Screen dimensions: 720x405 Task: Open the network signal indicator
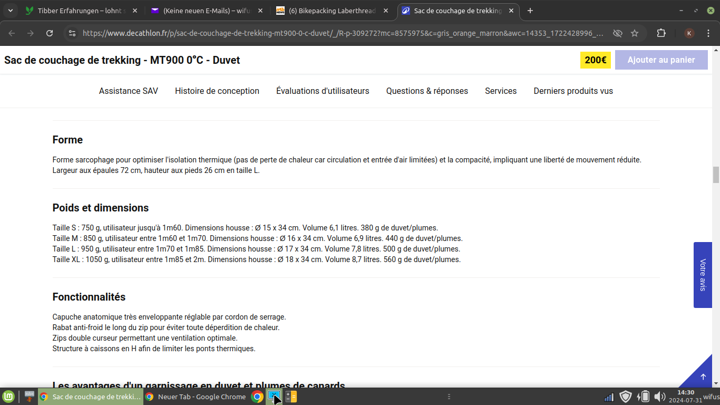pyautogui.click(x=609, y=397)
